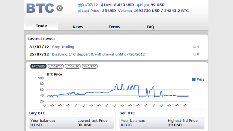The height and width of the screenshot is (131, 233).
Task: Click the blue up arrow next to High
Action: click(x=138, y=5)
